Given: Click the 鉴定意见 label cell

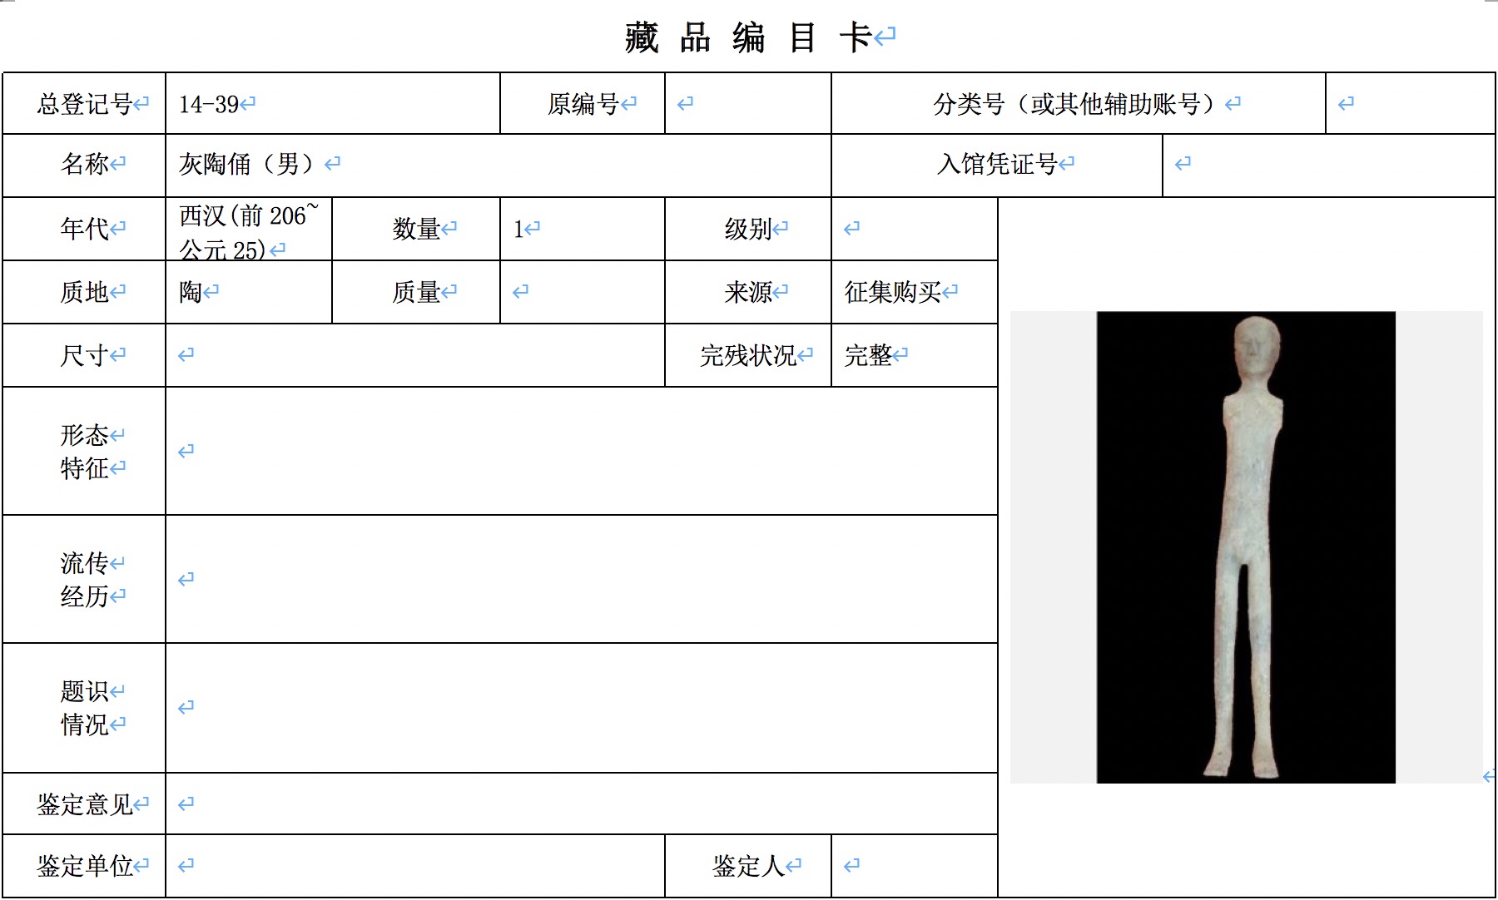Looking at the screenshot, I should pyautogui.click(x=84, y=804).
